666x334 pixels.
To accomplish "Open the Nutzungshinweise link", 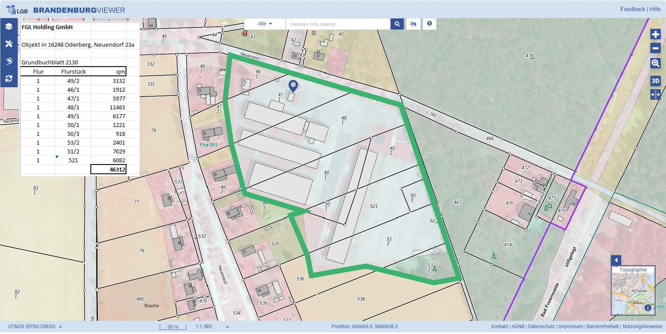I will [x=642, y=326].
